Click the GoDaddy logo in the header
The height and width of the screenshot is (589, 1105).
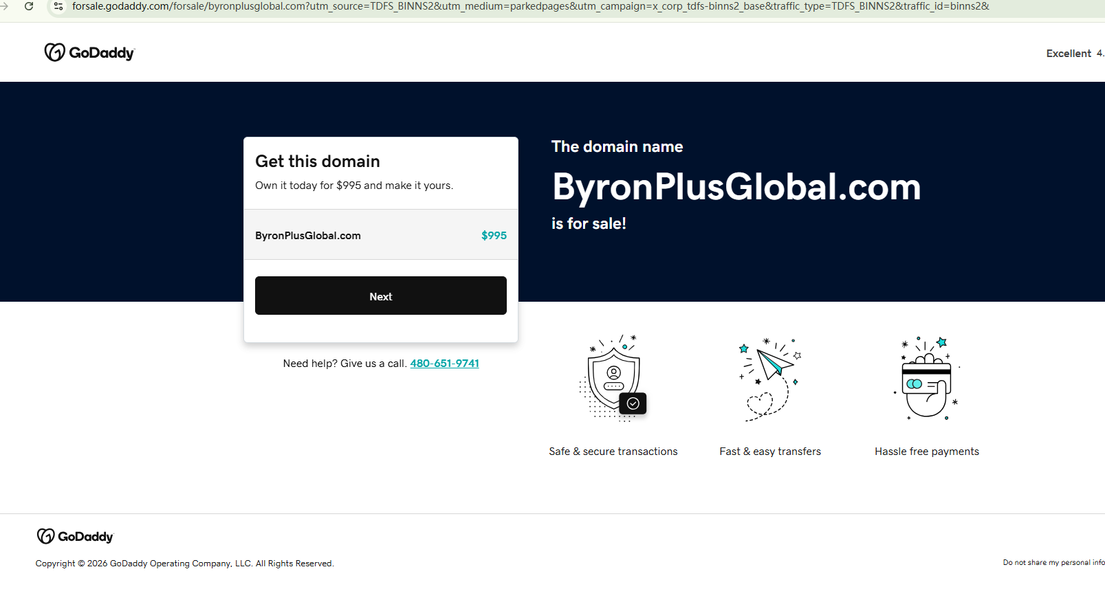click(89, 52)
